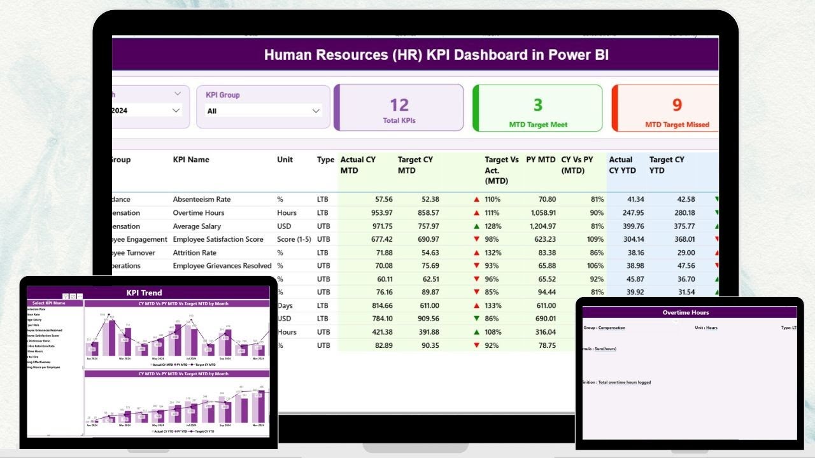Click the Overtime Hours title on the right tablet

point(686,312)
